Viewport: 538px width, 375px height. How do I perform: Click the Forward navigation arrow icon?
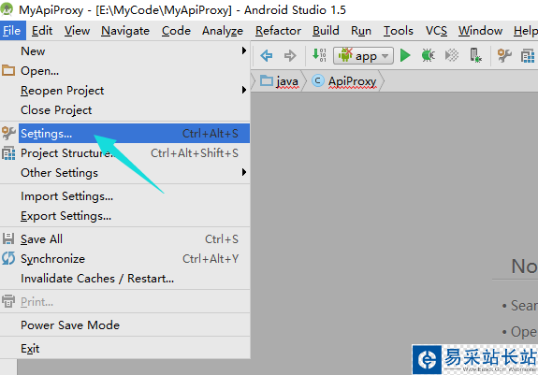pos(290,55)
